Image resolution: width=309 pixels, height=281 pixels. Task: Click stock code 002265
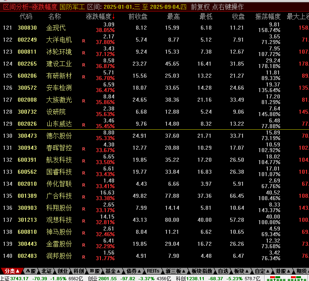pos(27,64)
